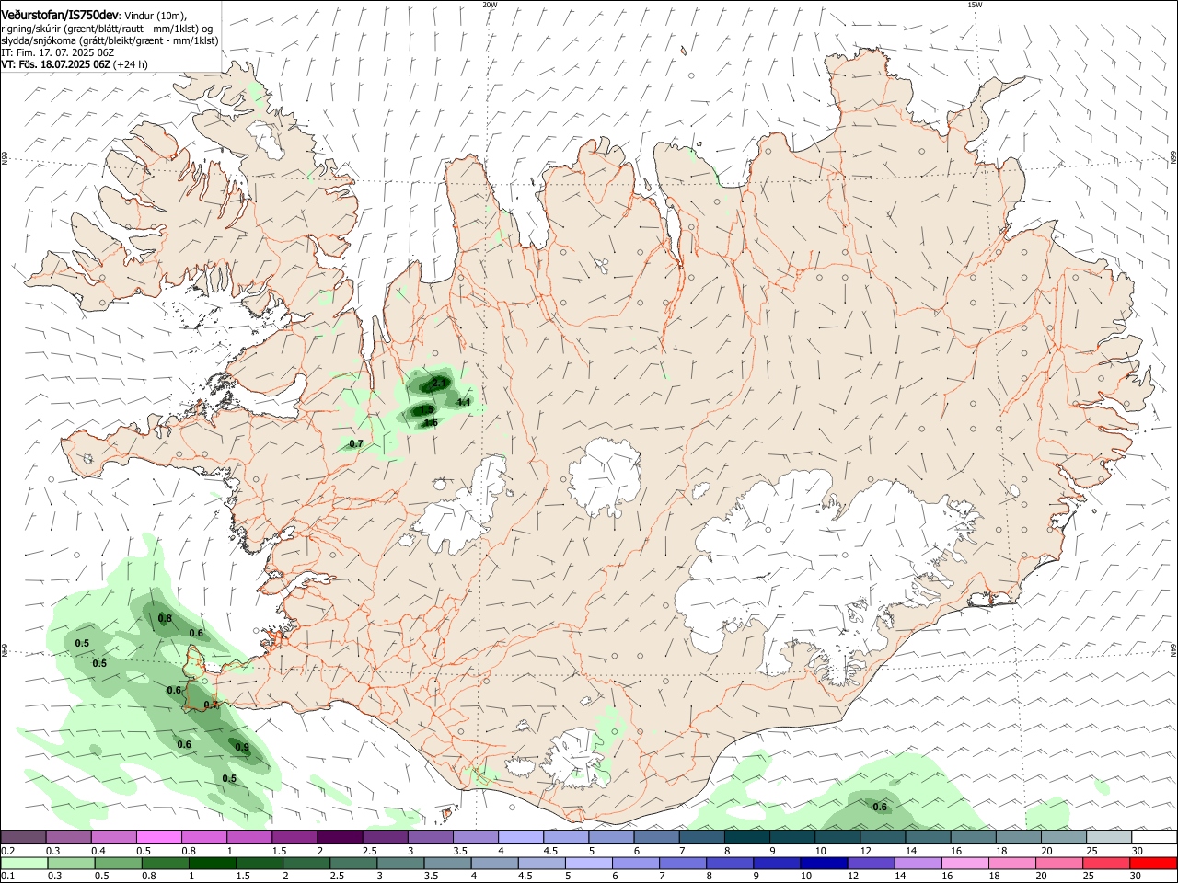
Task: Click the "0.1" label of the lower legend scale
Action: tap(7, 877)
